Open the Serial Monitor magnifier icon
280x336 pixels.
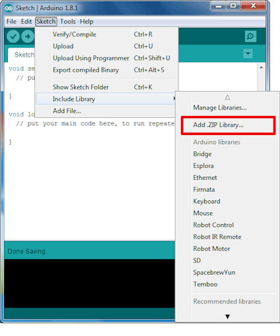pos(250,36)
